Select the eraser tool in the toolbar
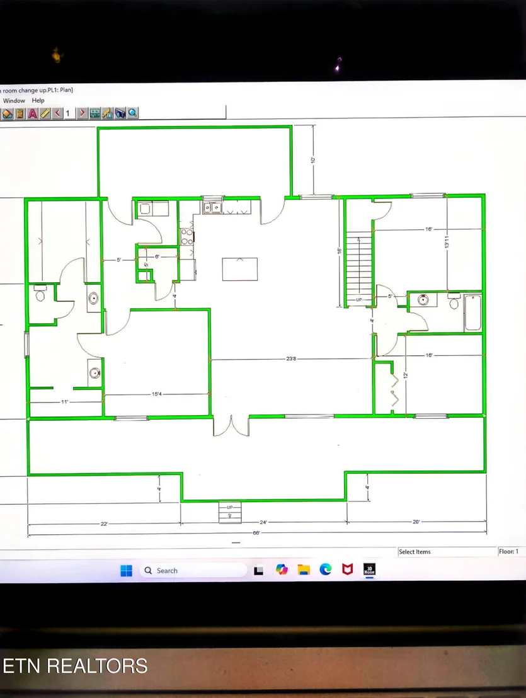526x698 pixels. click(x=8, y=113)
